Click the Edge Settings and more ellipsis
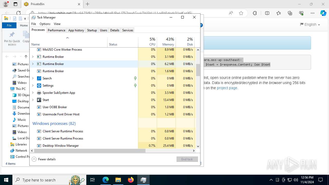Image resolution: width=329 pixels, height=185 pixels. tap(313, 13)
